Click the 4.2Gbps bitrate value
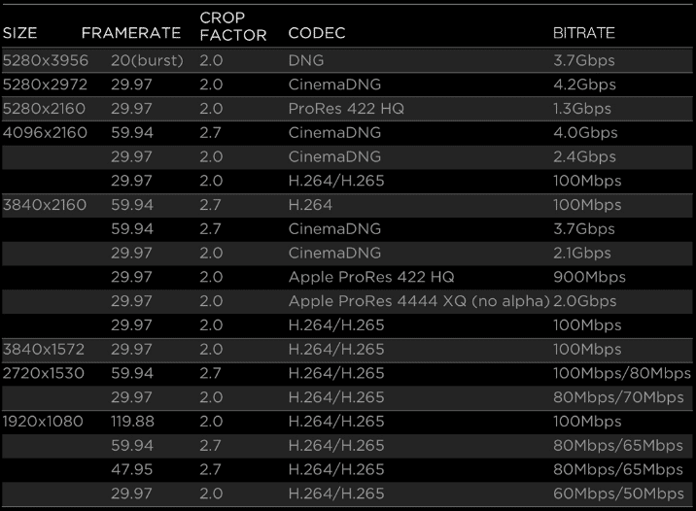 click(x=584, y=85)
